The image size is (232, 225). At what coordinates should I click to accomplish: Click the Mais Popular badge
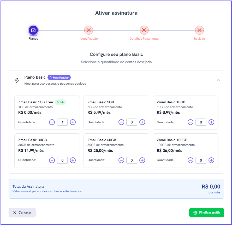tap(59, 78)
